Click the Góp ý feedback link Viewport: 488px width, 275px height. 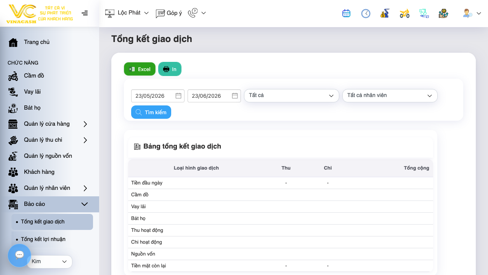(x=174, y=13)
